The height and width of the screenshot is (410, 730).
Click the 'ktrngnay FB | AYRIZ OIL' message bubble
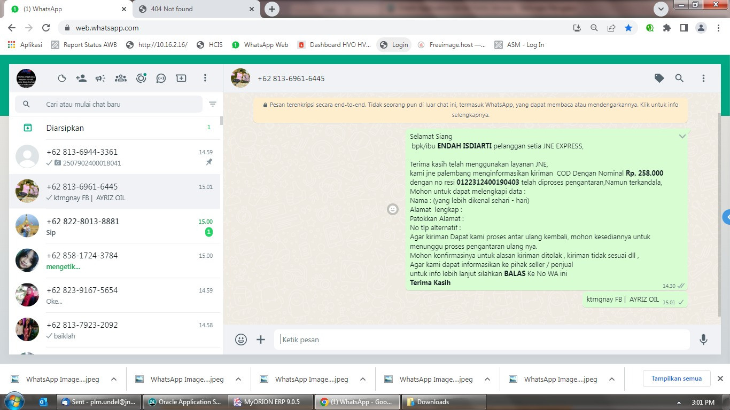[635, 300]
